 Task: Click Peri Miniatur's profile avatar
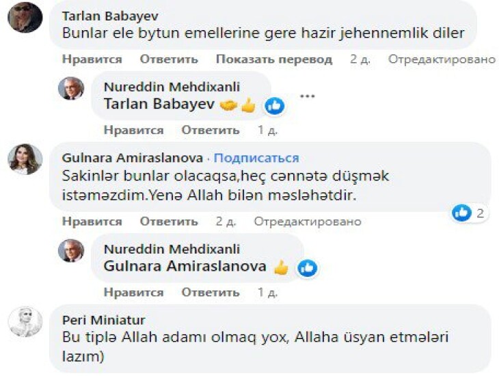[x=25, y=321]
